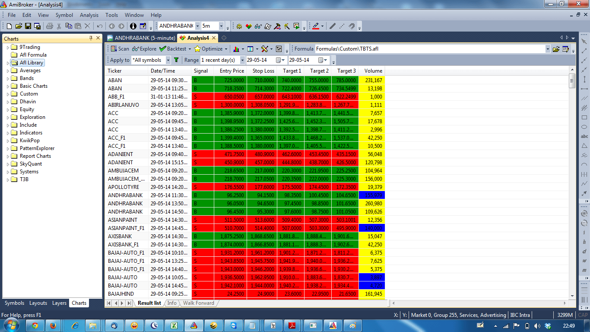Click the Parameters sliders icon
Image resolution: width=590 pixels, height=332 pixels.
click(279, 49)
